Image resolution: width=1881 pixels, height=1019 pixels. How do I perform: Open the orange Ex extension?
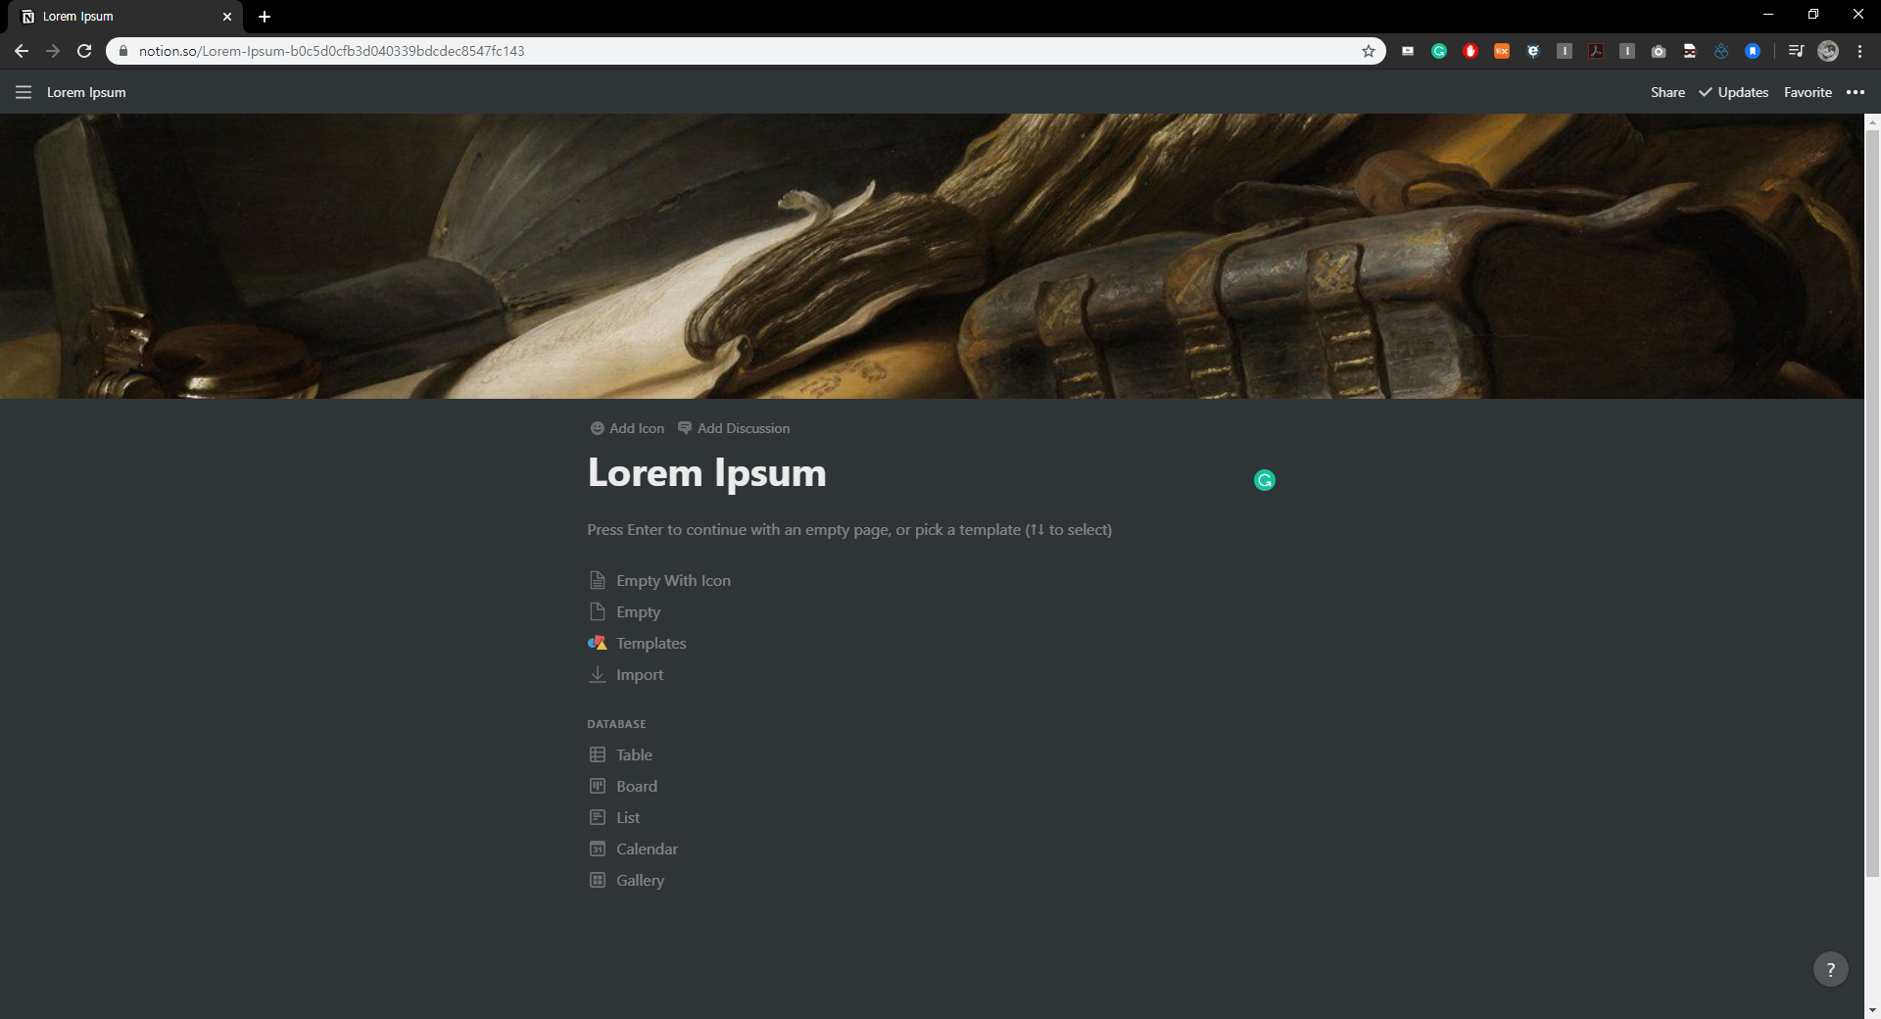[1502, 51]
